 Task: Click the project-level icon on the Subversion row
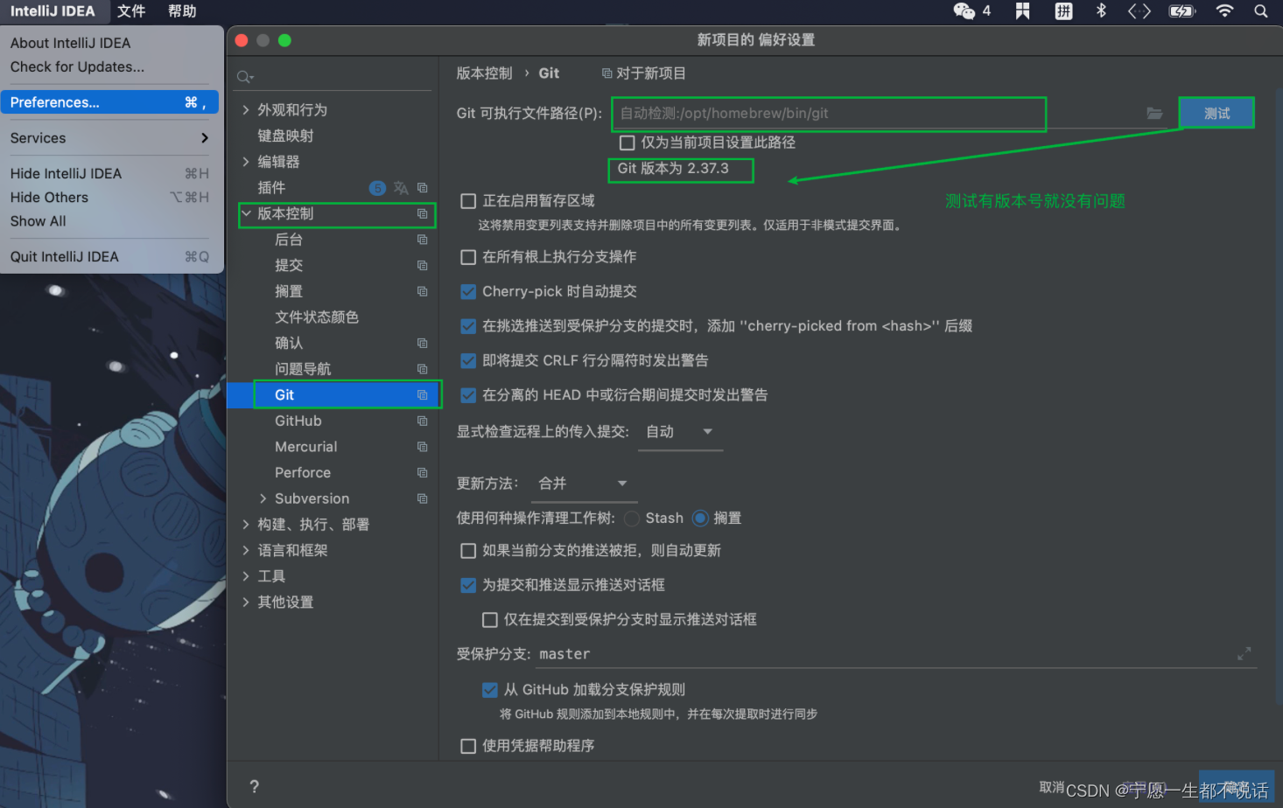pyautogui.click(x=422, y=499)
